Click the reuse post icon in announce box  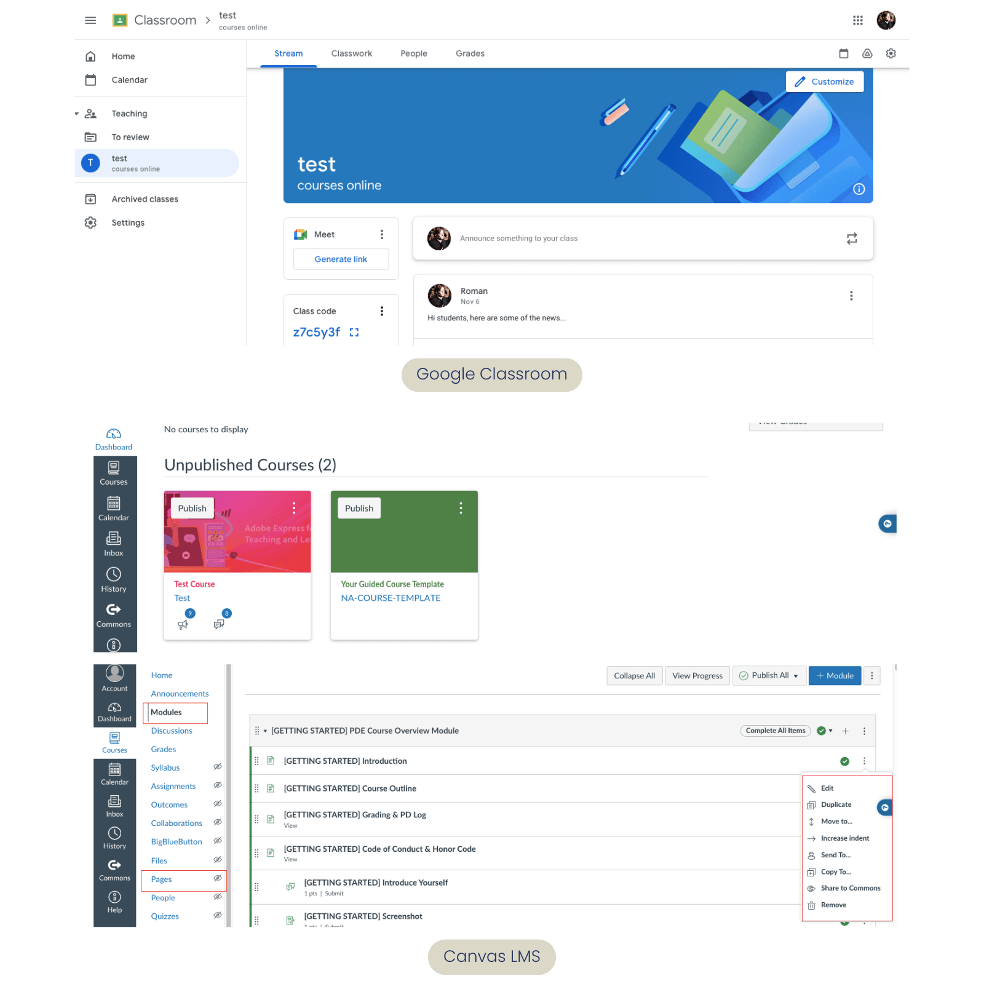851,239
